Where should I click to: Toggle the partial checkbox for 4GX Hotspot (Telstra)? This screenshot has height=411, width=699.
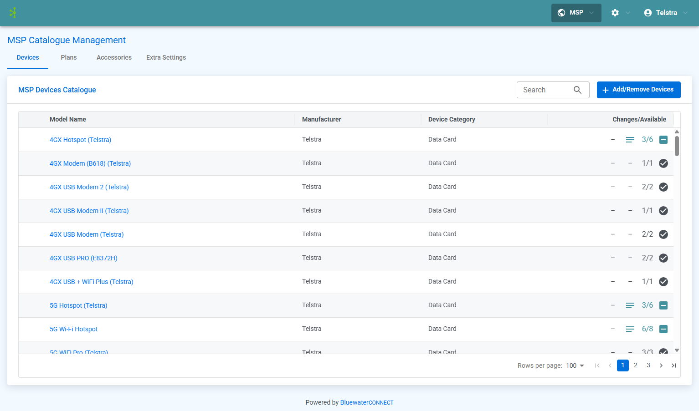(x=663, y=140)
